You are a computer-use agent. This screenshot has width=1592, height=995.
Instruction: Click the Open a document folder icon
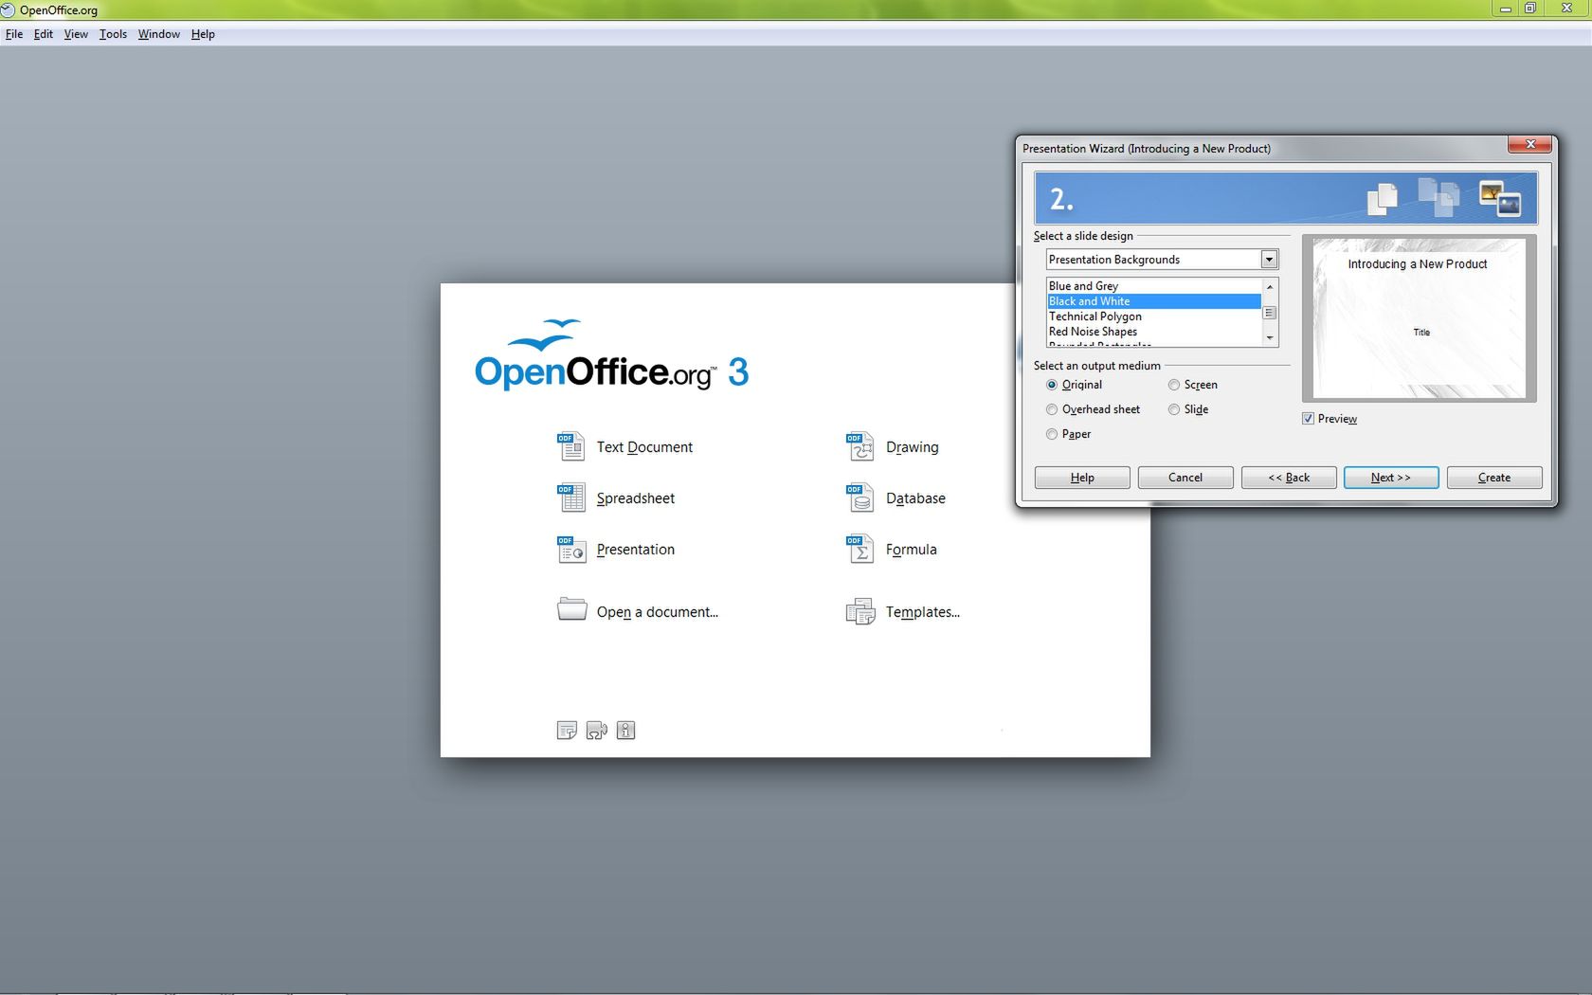[571, 609]
